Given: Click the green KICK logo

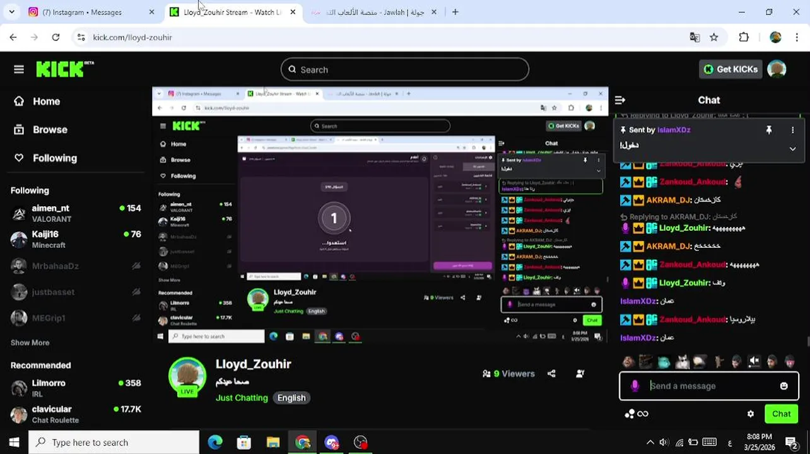Looking at the screenshot, I should (64, 69).
